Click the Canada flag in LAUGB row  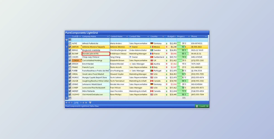(x=152, y=81)
